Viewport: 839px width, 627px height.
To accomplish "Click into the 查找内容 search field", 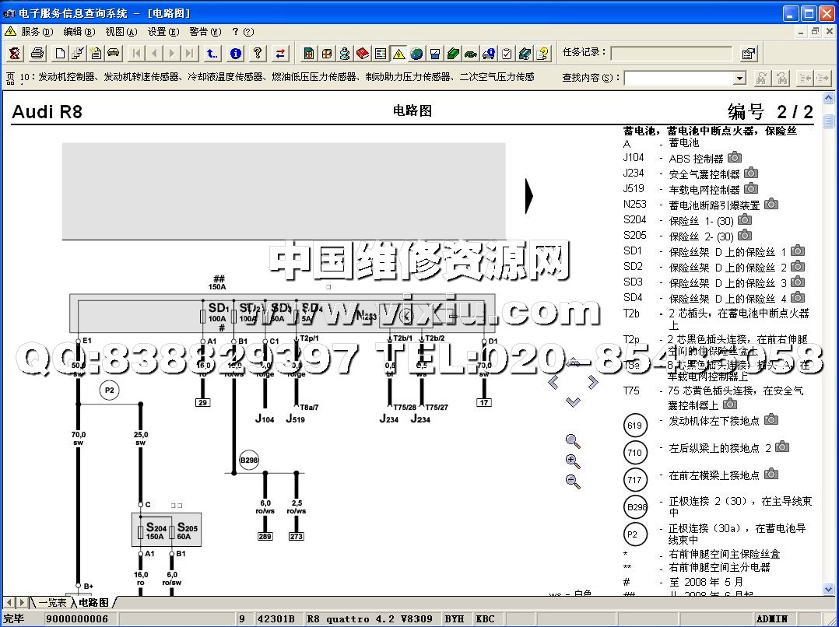I will (679, 79).
